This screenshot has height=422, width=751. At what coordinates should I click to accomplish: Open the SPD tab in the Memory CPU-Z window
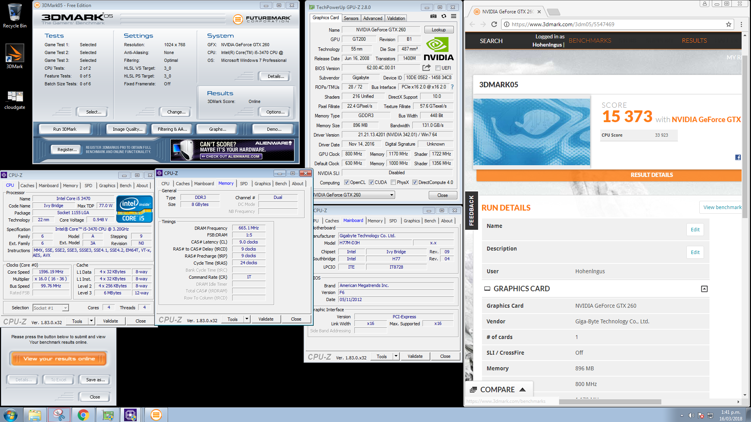244,184
